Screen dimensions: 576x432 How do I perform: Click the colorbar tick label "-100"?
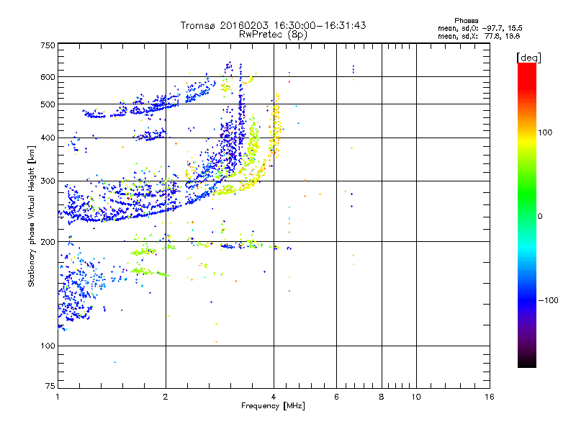tap(548, 300)
